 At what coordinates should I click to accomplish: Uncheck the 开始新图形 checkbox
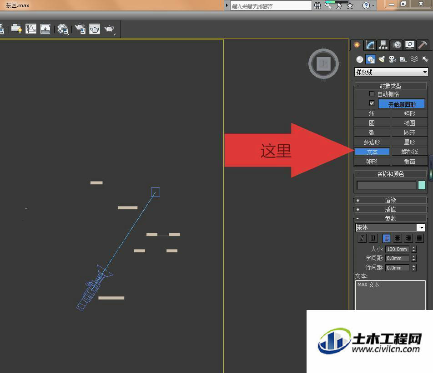click(372, 103)
